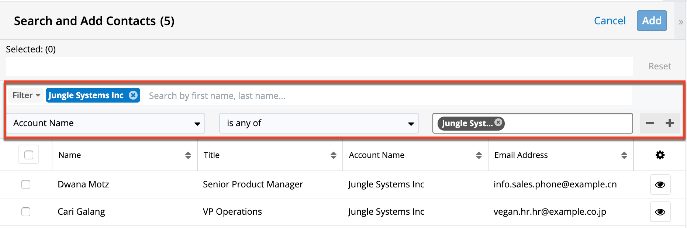
Task: Add a new filter row with plus icon
Action: pos(670,123)
